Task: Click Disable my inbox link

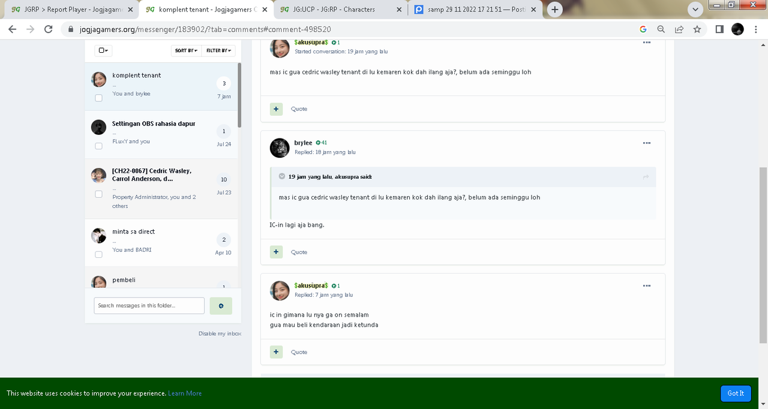Action: [220, 333]
